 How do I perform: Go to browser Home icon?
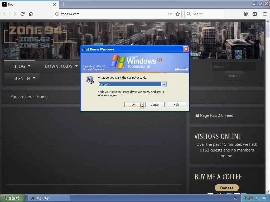click(x=31, y=14)
